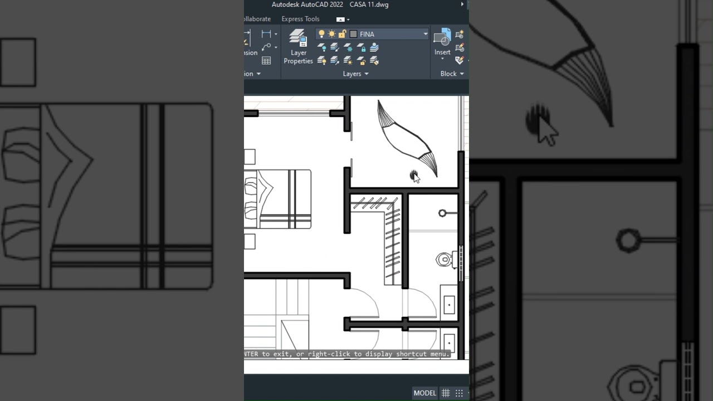This screenshot has height=401, width=713.
Task: Click the bed block in the bedroom
Action: point(277,199)
